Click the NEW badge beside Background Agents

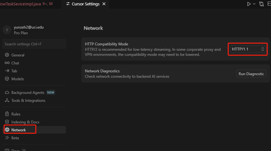51,93
